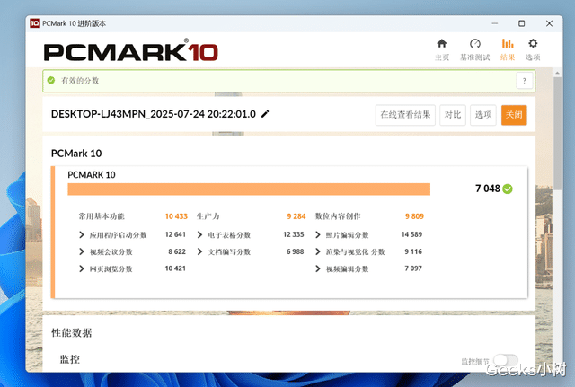Viewport: 575px width, 387px height.
Task: Open the 基准测试 benchmark gauge icon
Action: click(x=475, y=44)
